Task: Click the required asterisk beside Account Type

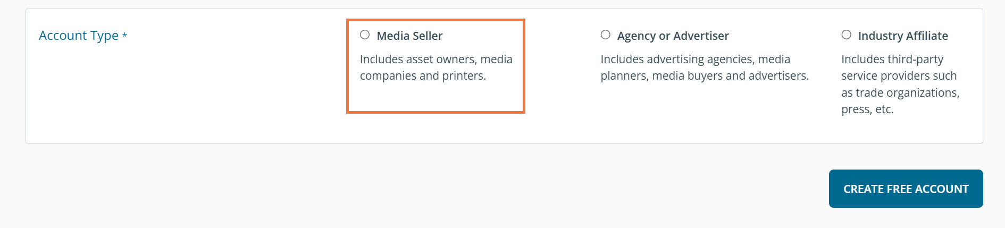Action: pyautogui.click(x=125, y=36)
